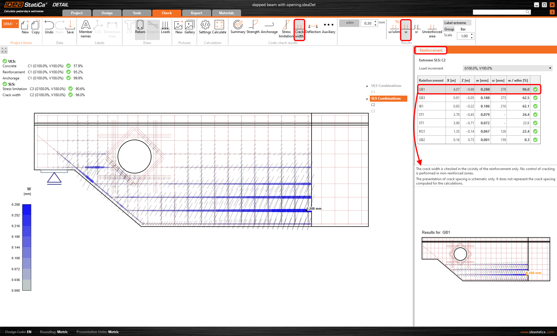This screenshot has height=336, width=557.
Task: Show Unreinforced area results
Action: pos(432,29)
